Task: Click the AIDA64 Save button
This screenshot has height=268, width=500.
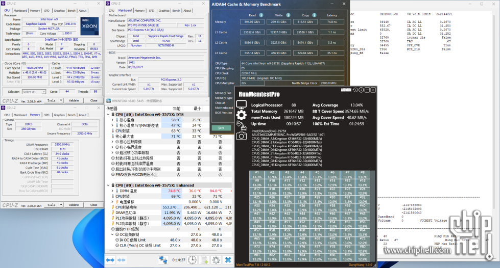Action: tap(221, 128)
